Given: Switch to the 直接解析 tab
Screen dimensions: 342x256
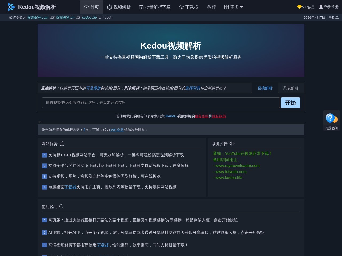Looking at the screenshot, I should 265,88.
